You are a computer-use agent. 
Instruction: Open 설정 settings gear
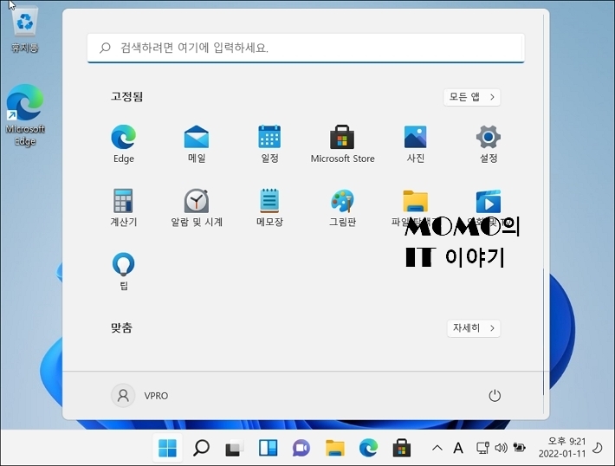pos(489,143)
